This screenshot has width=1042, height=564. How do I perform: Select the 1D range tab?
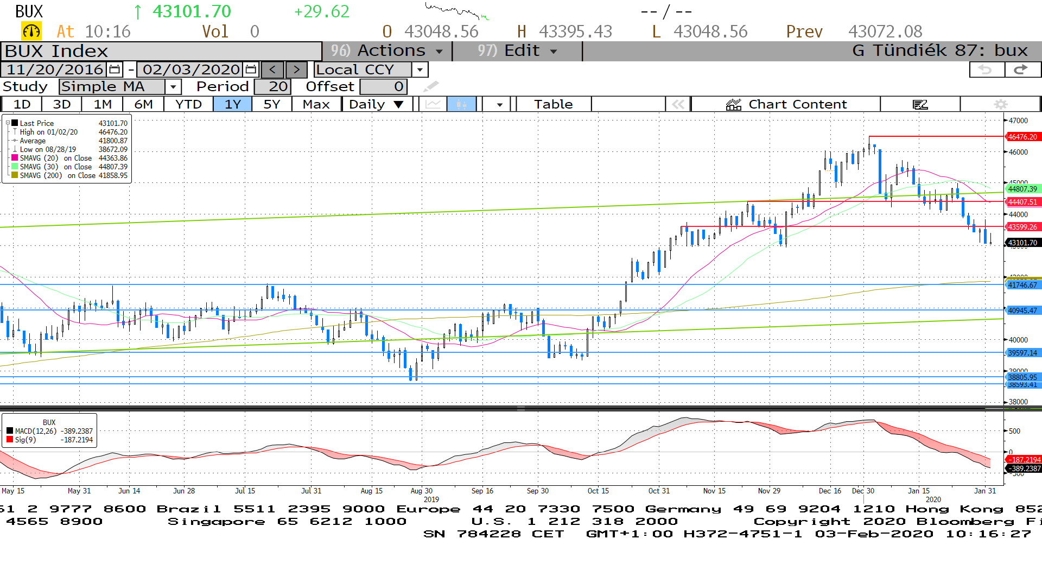point(22,104)
